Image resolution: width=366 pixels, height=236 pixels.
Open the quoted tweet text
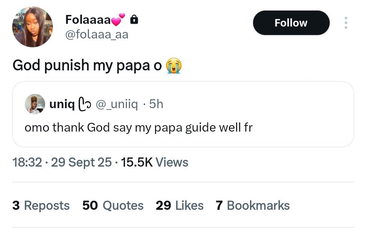(138, 128)
